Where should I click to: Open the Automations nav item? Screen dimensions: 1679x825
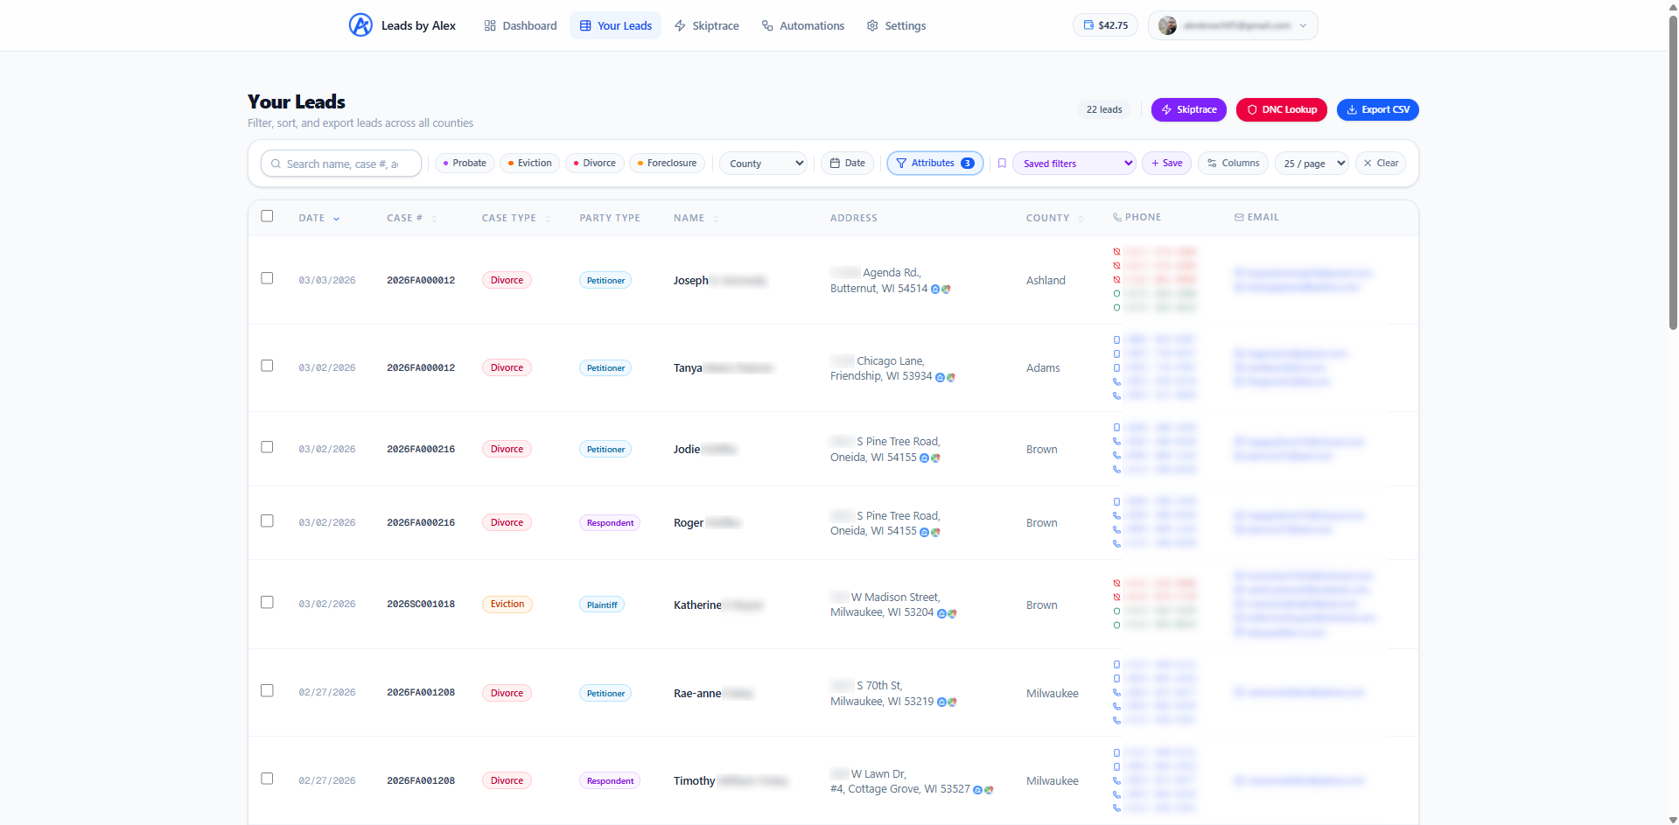(x=802, y=25)
